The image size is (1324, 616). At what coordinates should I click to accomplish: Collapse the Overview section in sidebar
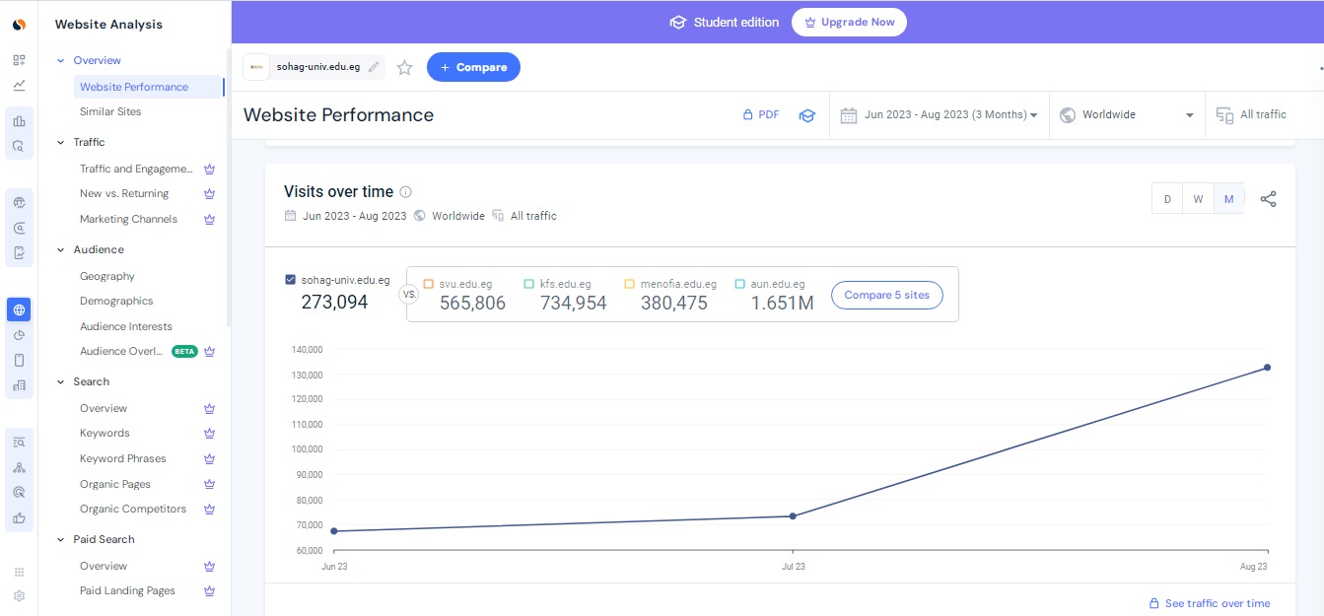(x=61, y=61)
